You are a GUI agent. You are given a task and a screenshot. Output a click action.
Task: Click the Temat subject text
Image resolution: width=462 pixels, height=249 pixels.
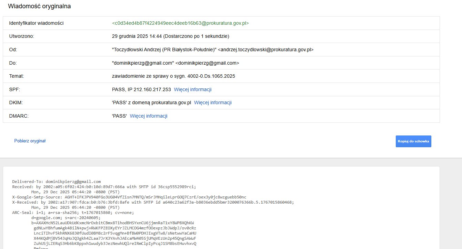click(173, 76)
